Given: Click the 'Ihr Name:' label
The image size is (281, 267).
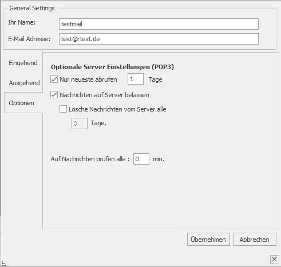Looking at the screenshot, I should pos(22,22).
